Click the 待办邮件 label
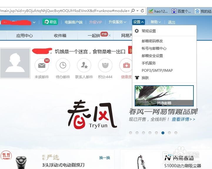Image resolution: width=212 pixels, height=169 pixels. pos(63,77)
